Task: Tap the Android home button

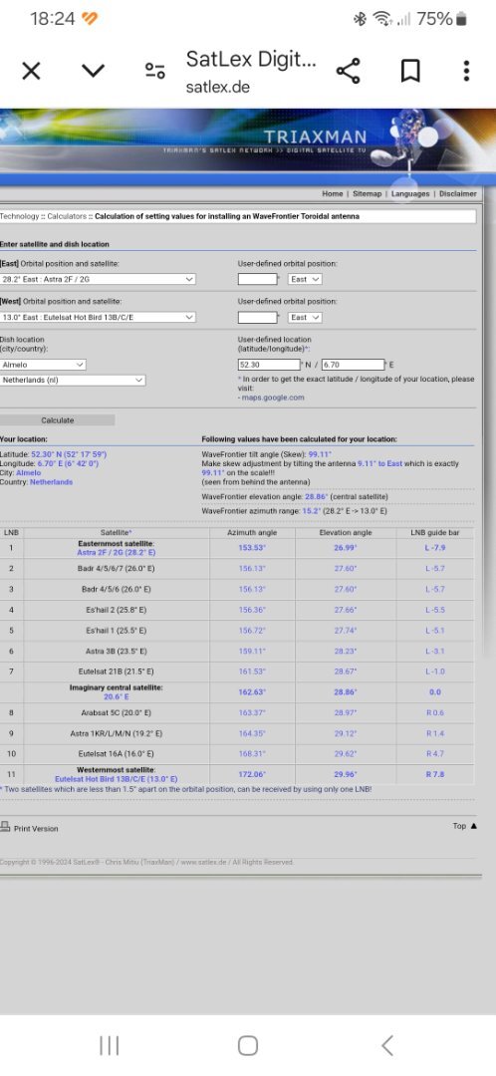Action: (x=248, y=1045)
